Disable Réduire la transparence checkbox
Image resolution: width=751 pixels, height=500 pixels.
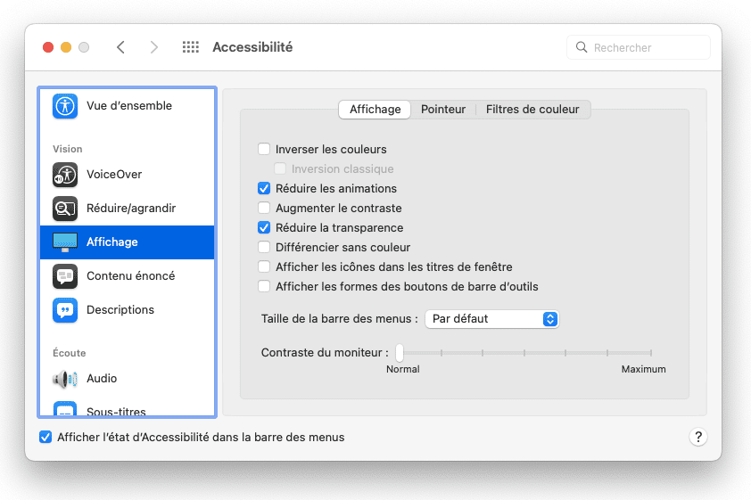pos(264,228)
